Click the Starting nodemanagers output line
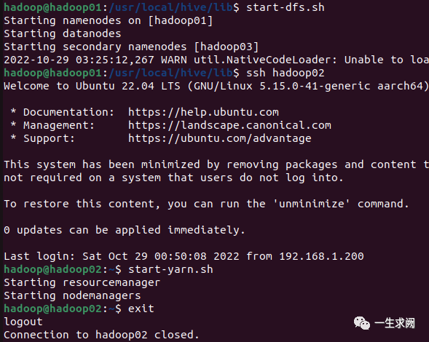Screen dimensions: 429x342 click(x=72, y=296)
